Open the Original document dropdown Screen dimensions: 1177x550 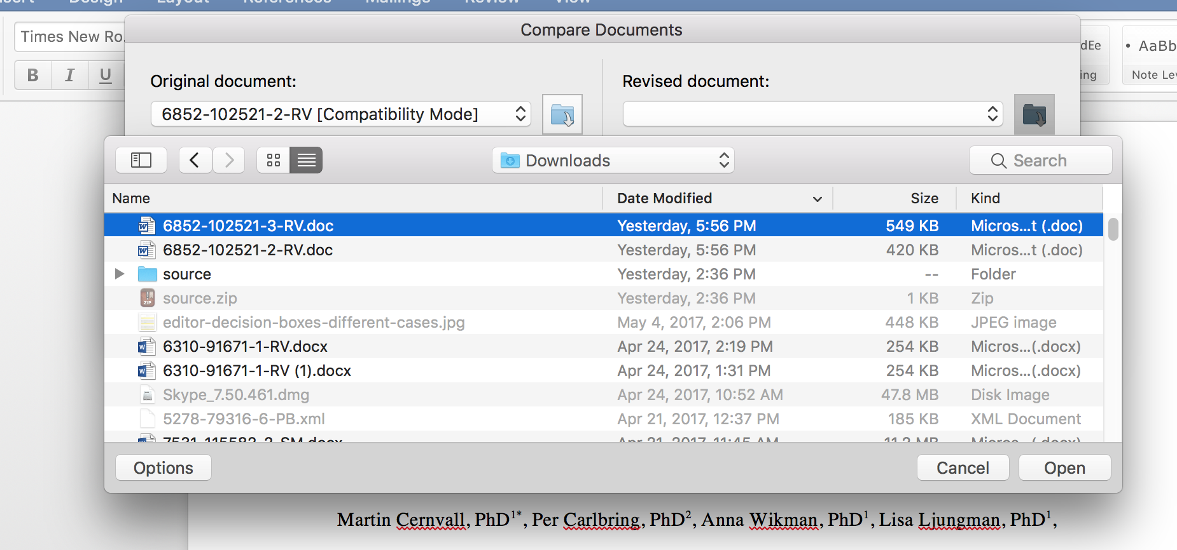340,114
